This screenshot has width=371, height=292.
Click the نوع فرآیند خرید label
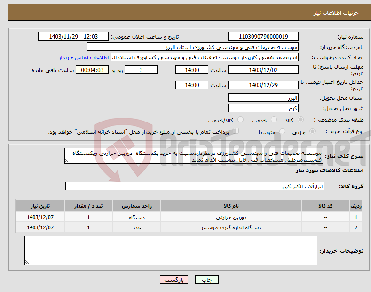tap(345, 131)
